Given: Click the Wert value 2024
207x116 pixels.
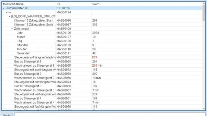Looking at the screenshot, I should pyautogui.click(x=96, y=33).
